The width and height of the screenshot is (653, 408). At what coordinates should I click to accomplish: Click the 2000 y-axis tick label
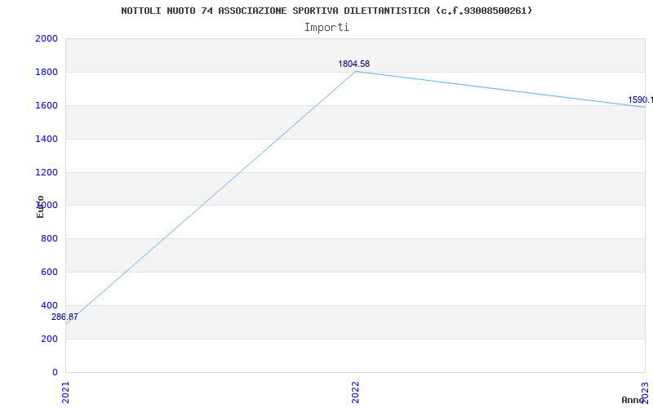47,38
